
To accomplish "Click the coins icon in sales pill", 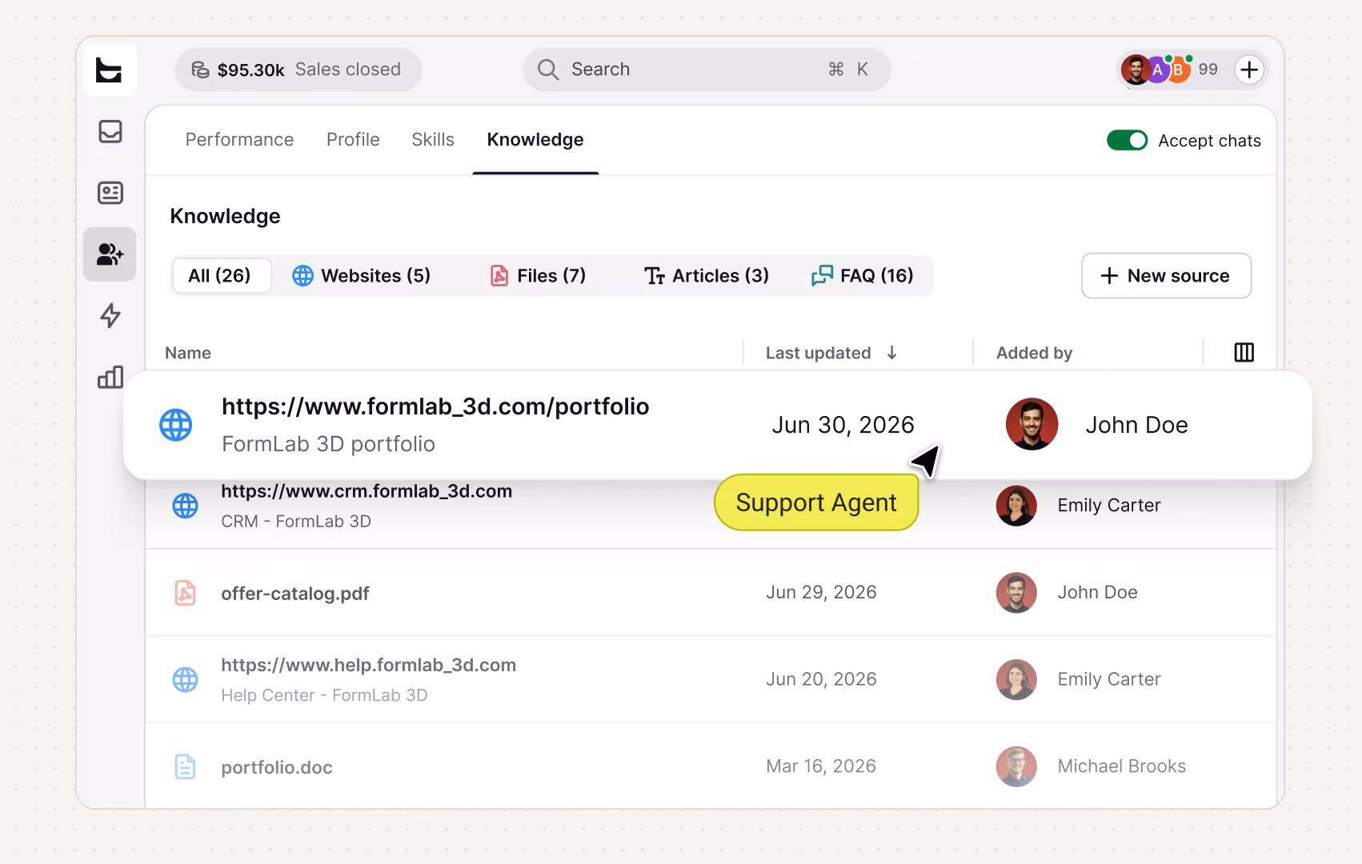I will point(200,70).
